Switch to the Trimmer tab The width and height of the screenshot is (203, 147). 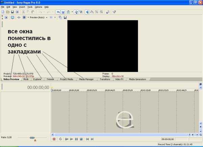[x=50, y=79]
